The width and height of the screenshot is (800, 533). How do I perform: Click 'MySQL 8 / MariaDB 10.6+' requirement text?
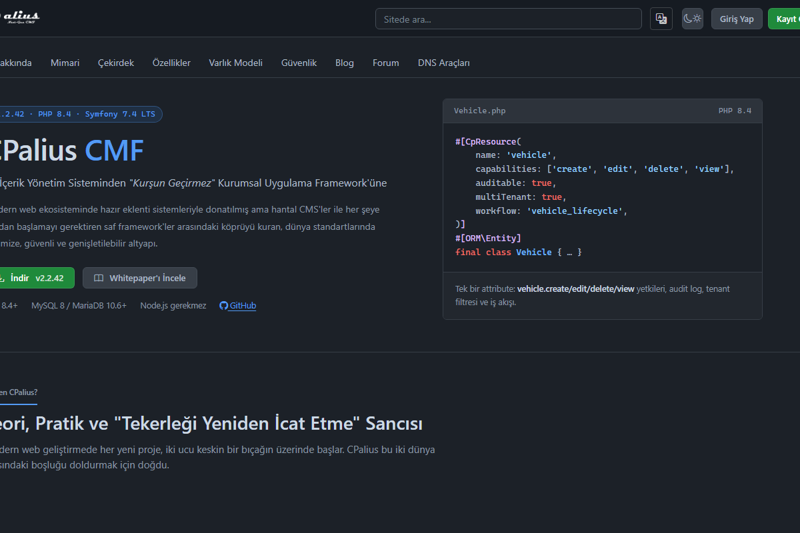coord(79,306)
